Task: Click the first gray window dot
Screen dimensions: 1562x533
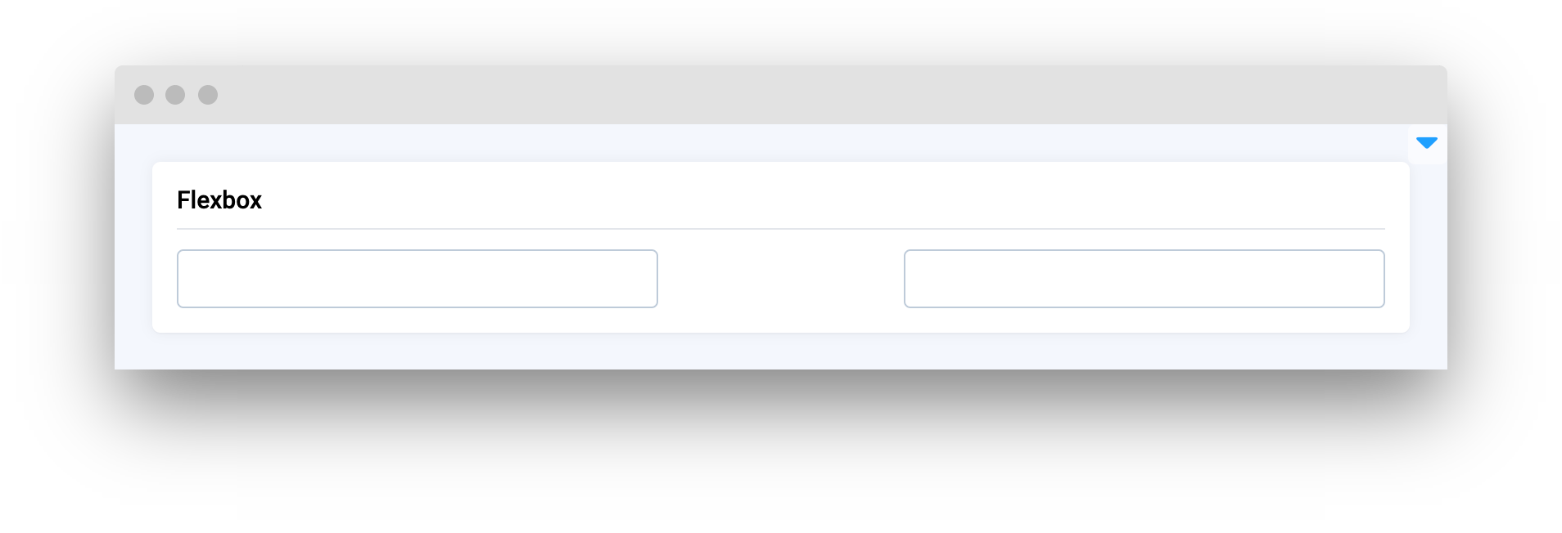Action: tap(144, 95)
